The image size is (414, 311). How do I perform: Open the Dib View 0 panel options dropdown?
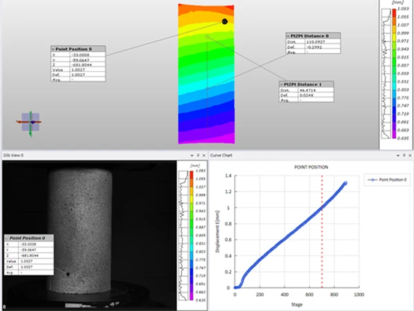pos(192,155)
